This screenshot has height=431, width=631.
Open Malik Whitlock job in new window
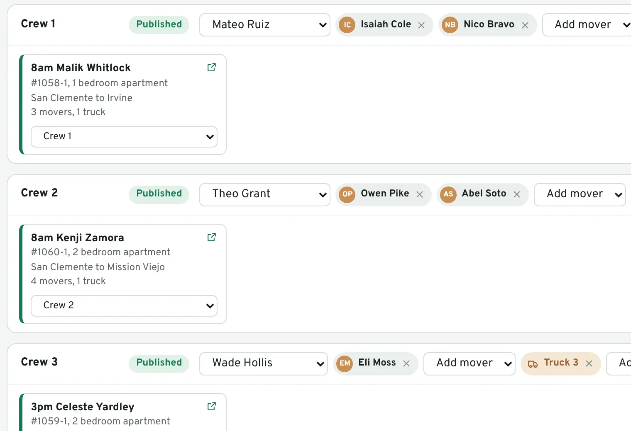click(212, 67)
